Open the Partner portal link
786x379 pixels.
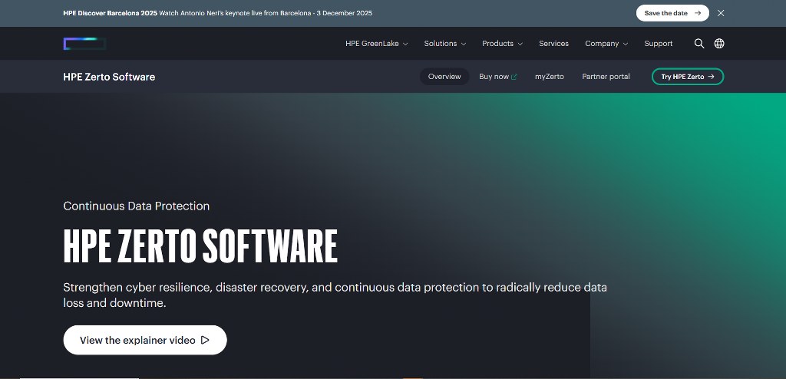[x=606, y=77]
